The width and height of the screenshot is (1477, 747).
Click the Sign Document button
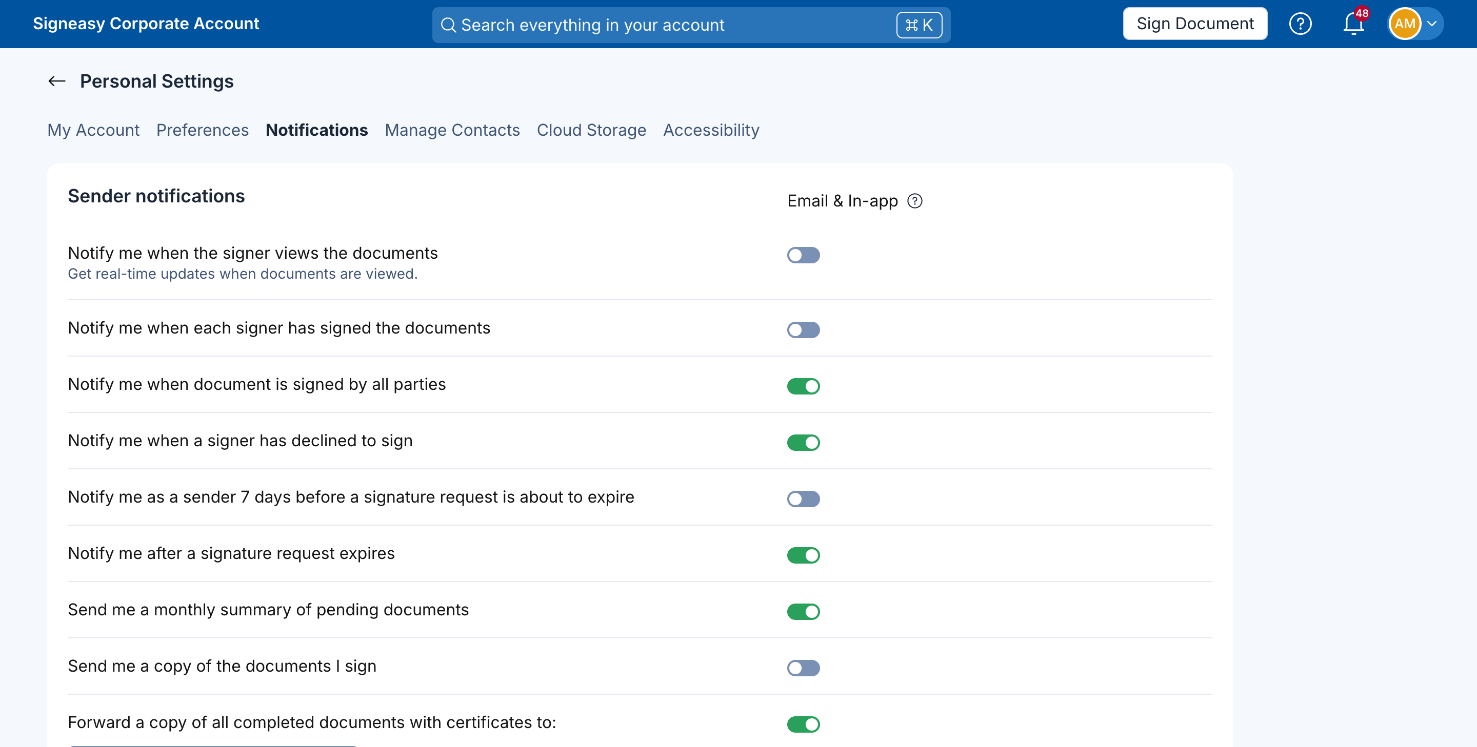pyautogui.click(x=1195, y=24)
